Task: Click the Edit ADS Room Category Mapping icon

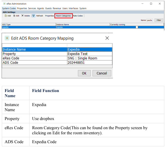Action: click(7, 38)
